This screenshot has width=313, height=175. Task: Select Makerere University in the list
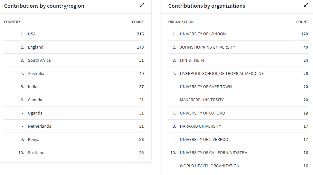coord(202,100)
